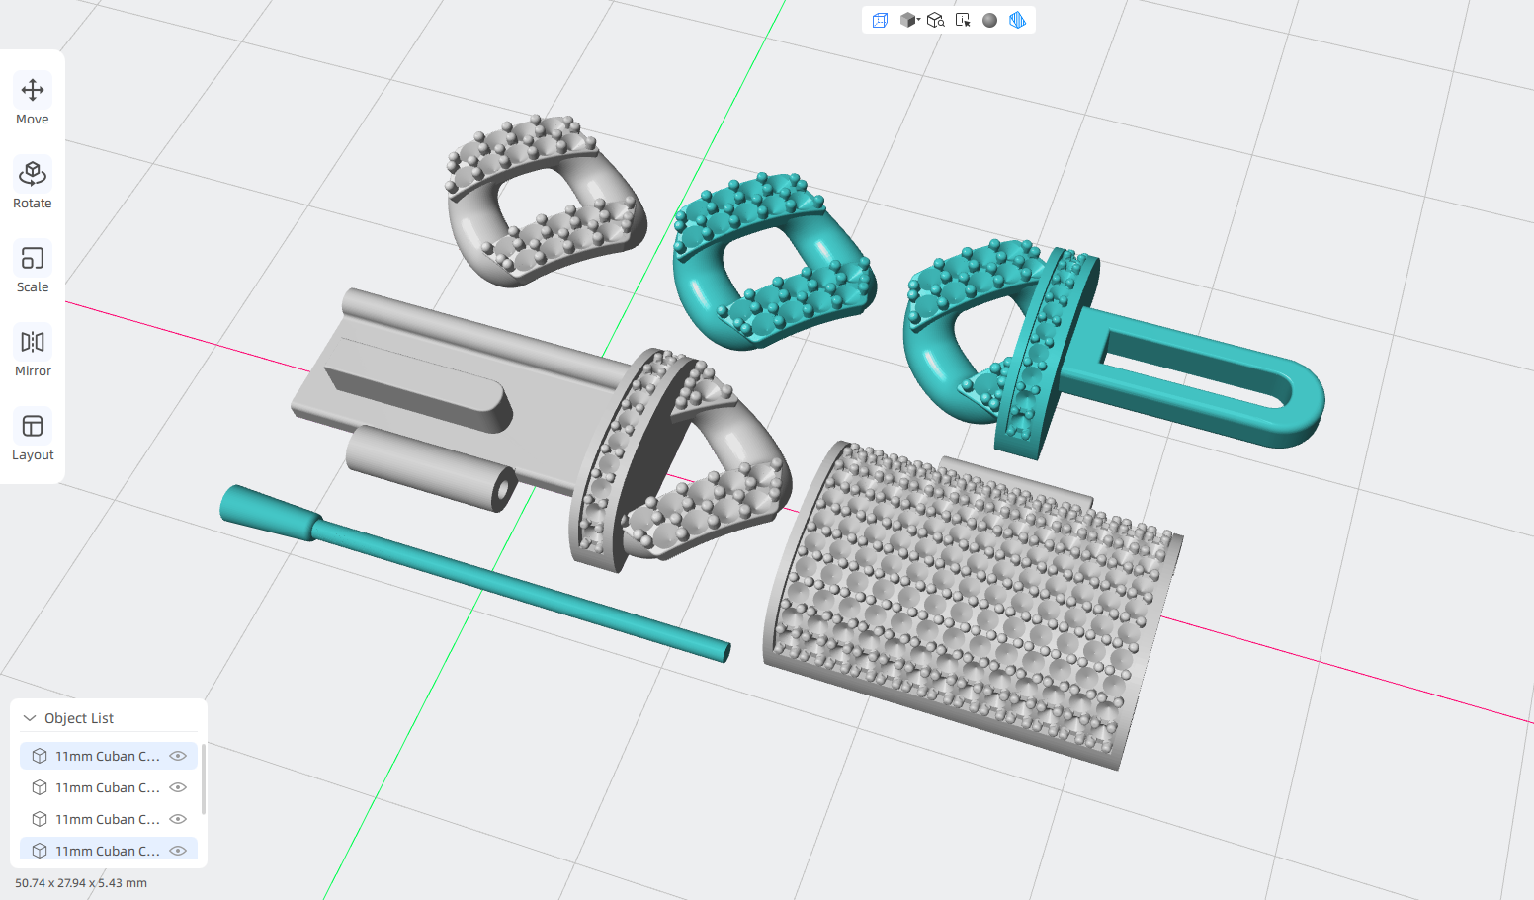Open the Layout tool

[33, 437]
